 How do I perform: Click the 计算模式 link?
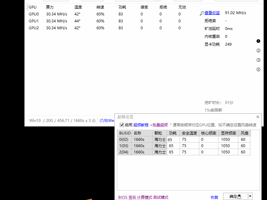145,197
